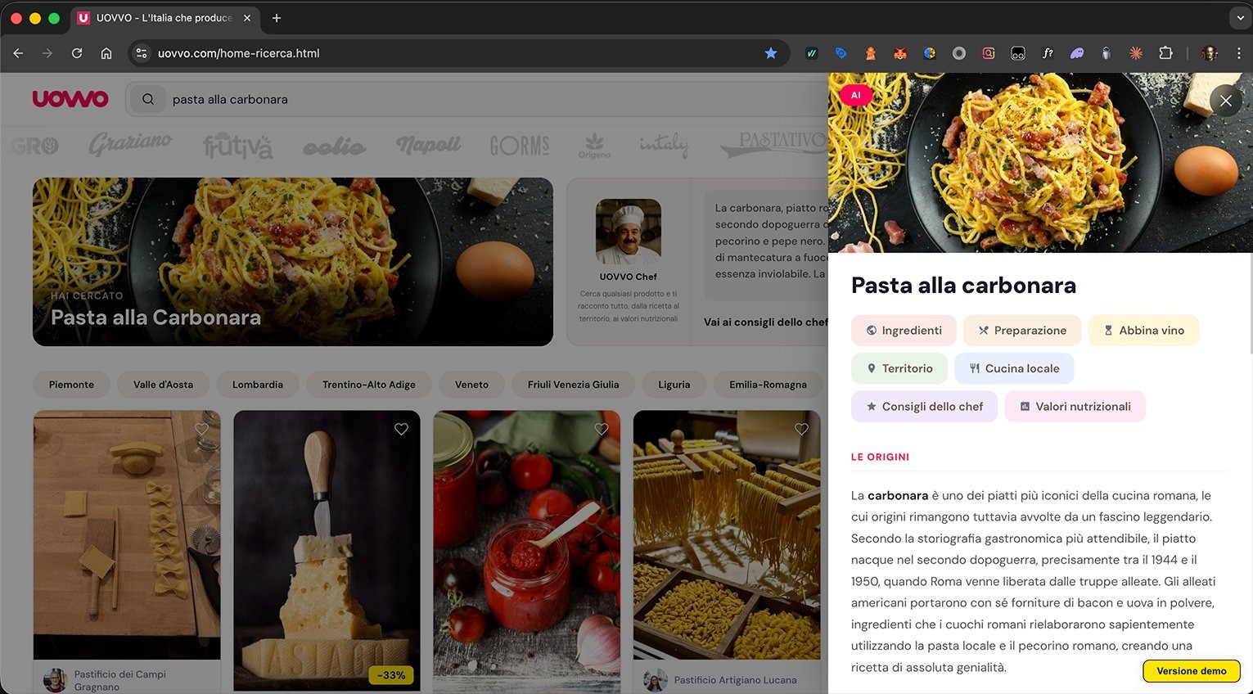Click the blue tag extension icon
The image size is (1253, 694).
coord(841,53)
